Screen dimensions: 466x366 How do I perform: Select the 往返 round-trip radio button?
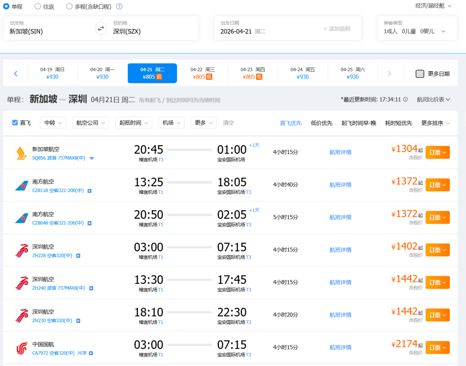click(38, 6)
